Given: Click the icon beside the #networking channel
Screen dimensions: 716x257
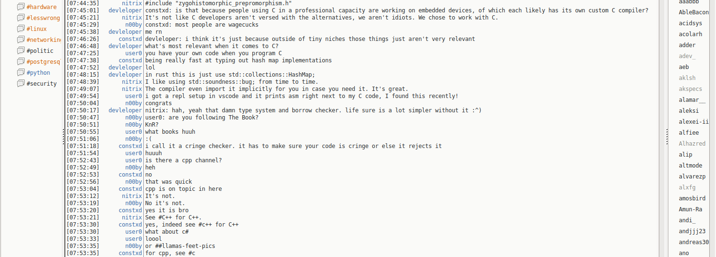Looking at the screenshot, I should click(20, 40).
